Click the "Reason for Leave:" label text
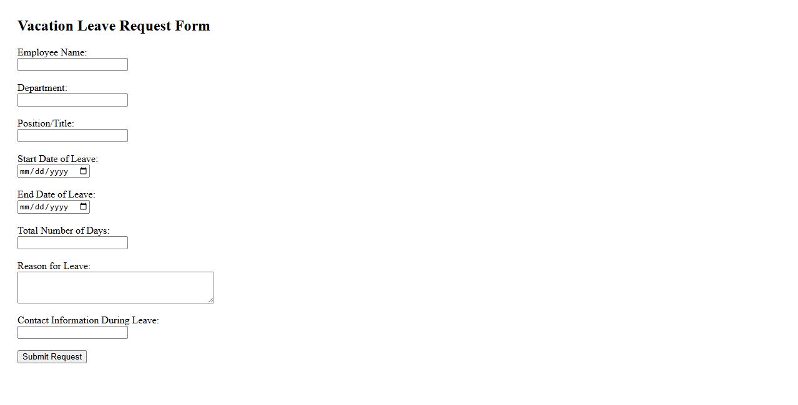 tap(54, 266)
